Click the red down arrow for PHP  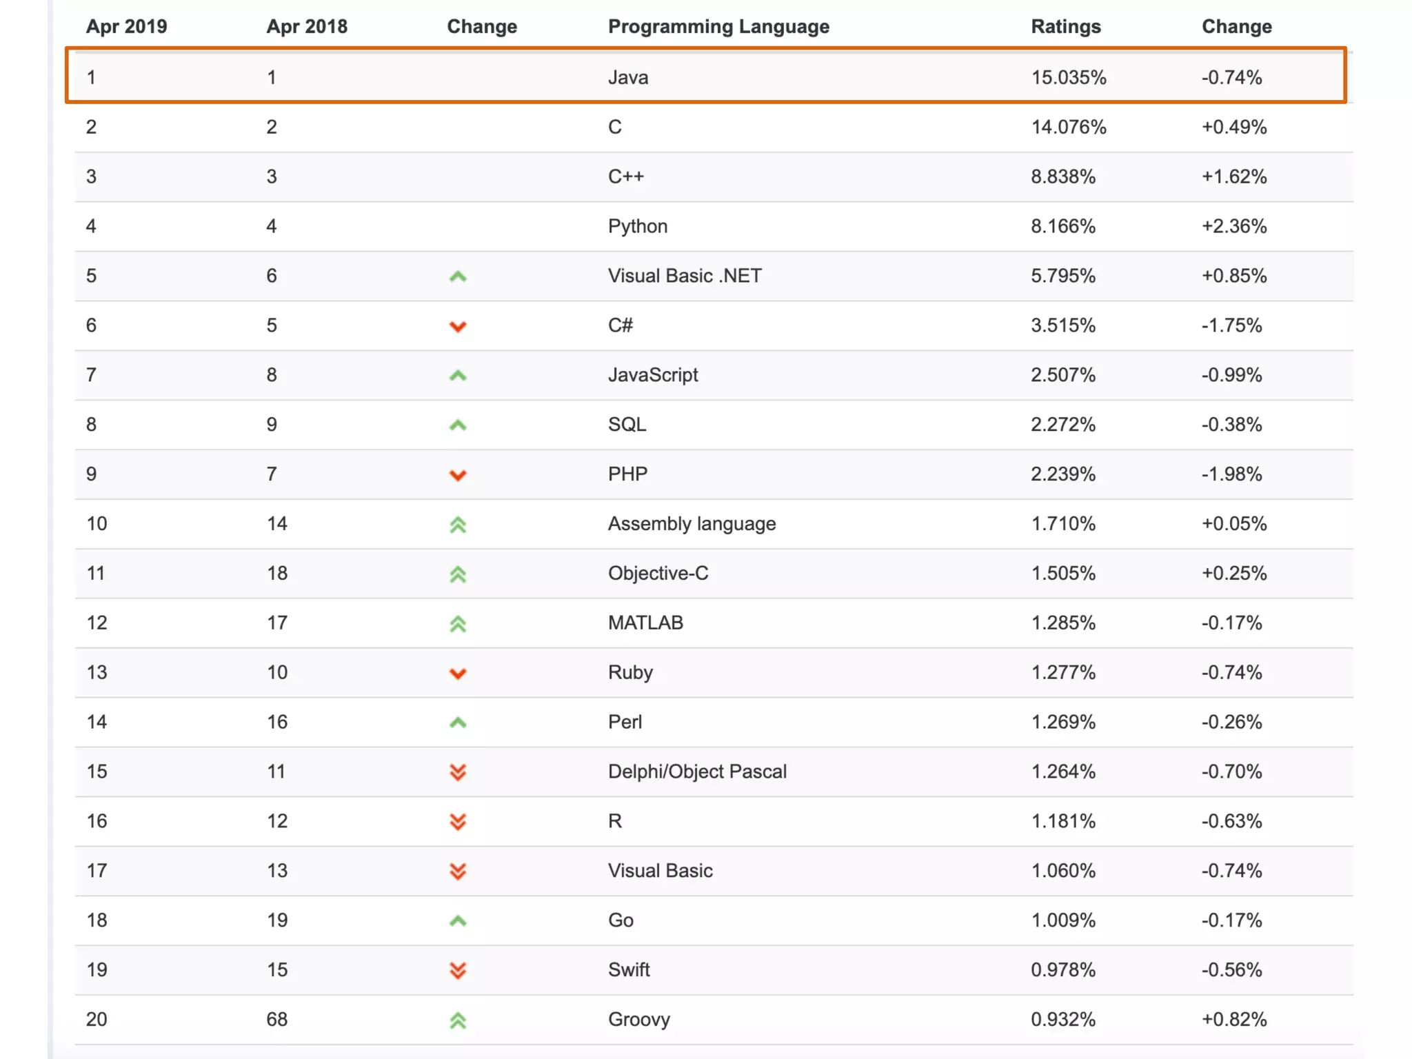coord(458,475)
